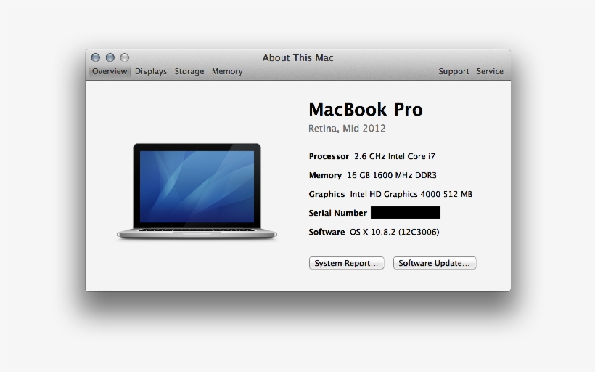Click the Software label
The image size is (595, 372).
[x=327, y=232]
